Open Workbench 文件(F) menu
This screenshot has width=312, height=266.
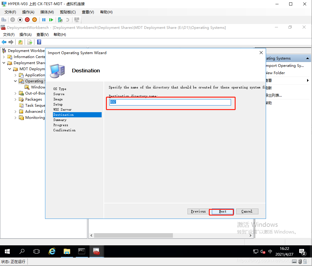[x=9, y=35]
